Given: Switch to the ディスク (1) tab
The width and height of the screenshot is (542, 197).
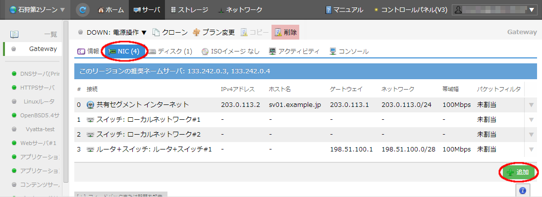Looking at the screenshot, I should tap(170, 51).
